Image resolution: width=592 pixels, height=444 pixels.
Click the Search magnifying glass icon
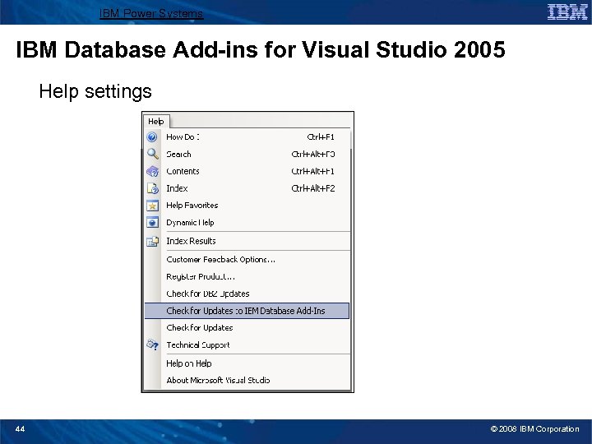click(153, 154)
